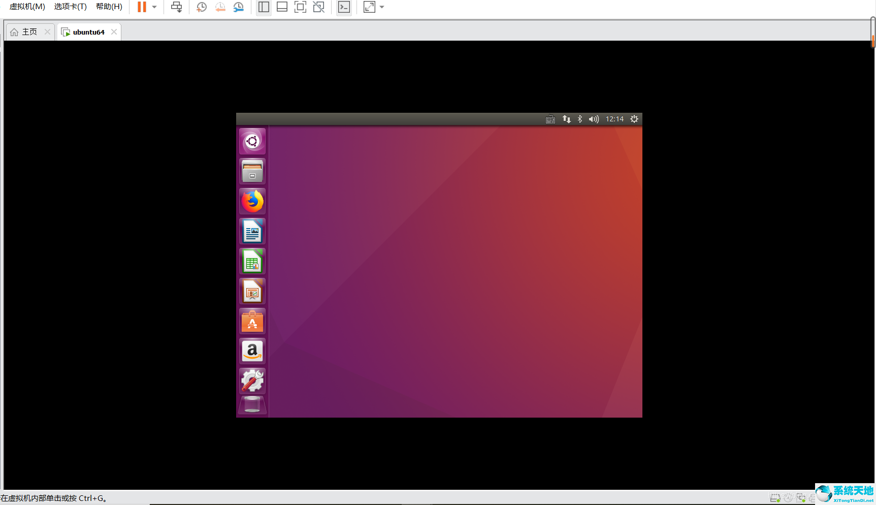876x505 pixels.
Task: Open the 选项卡(T) menu
Action: coord(70,7)
